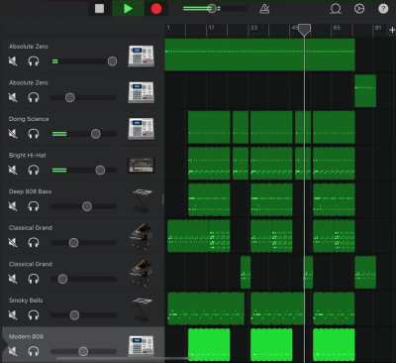The width and height of the screenshot is (396, 363).
Task: Select the Bright Hi-Hat track name
Action: tap(28, 156)
